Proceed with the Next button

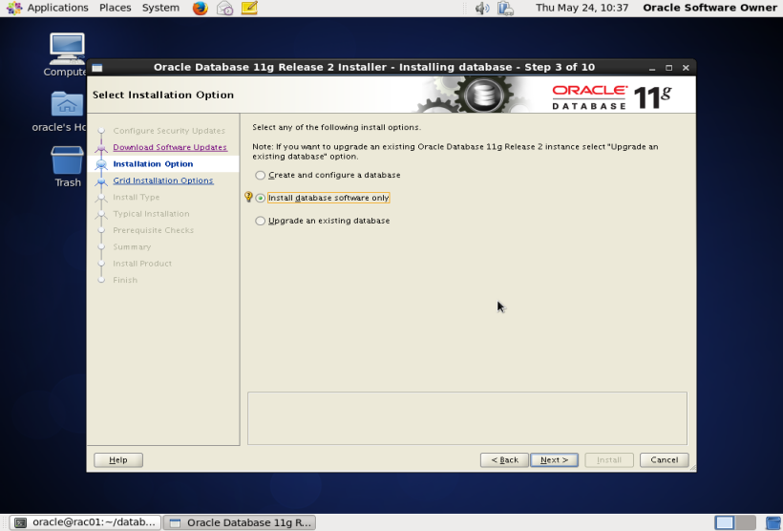(554, 460)
